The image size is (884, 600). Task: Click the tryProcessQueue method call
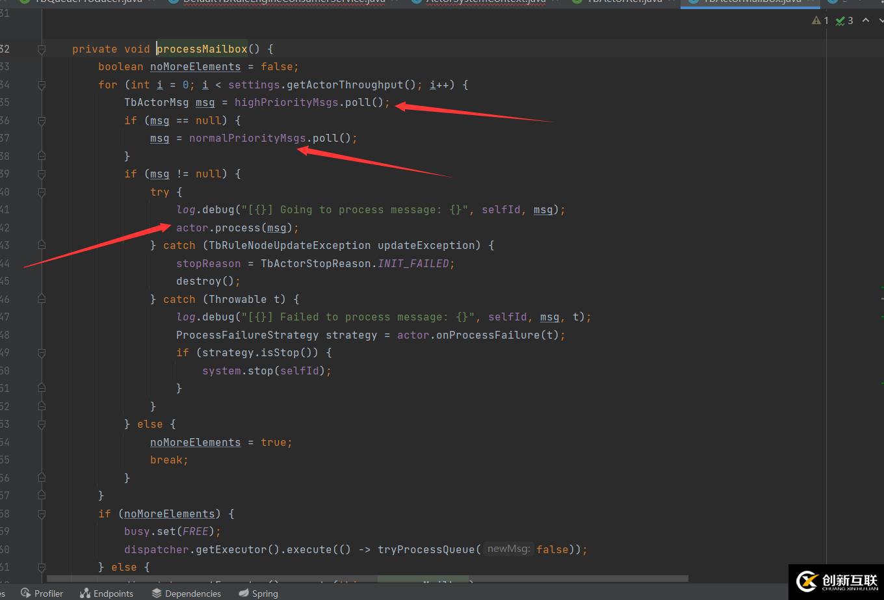tap(426, 549)
